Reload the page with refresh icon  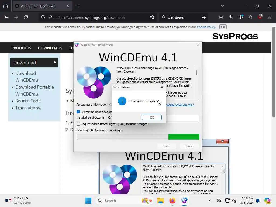[x=26, y=18]
